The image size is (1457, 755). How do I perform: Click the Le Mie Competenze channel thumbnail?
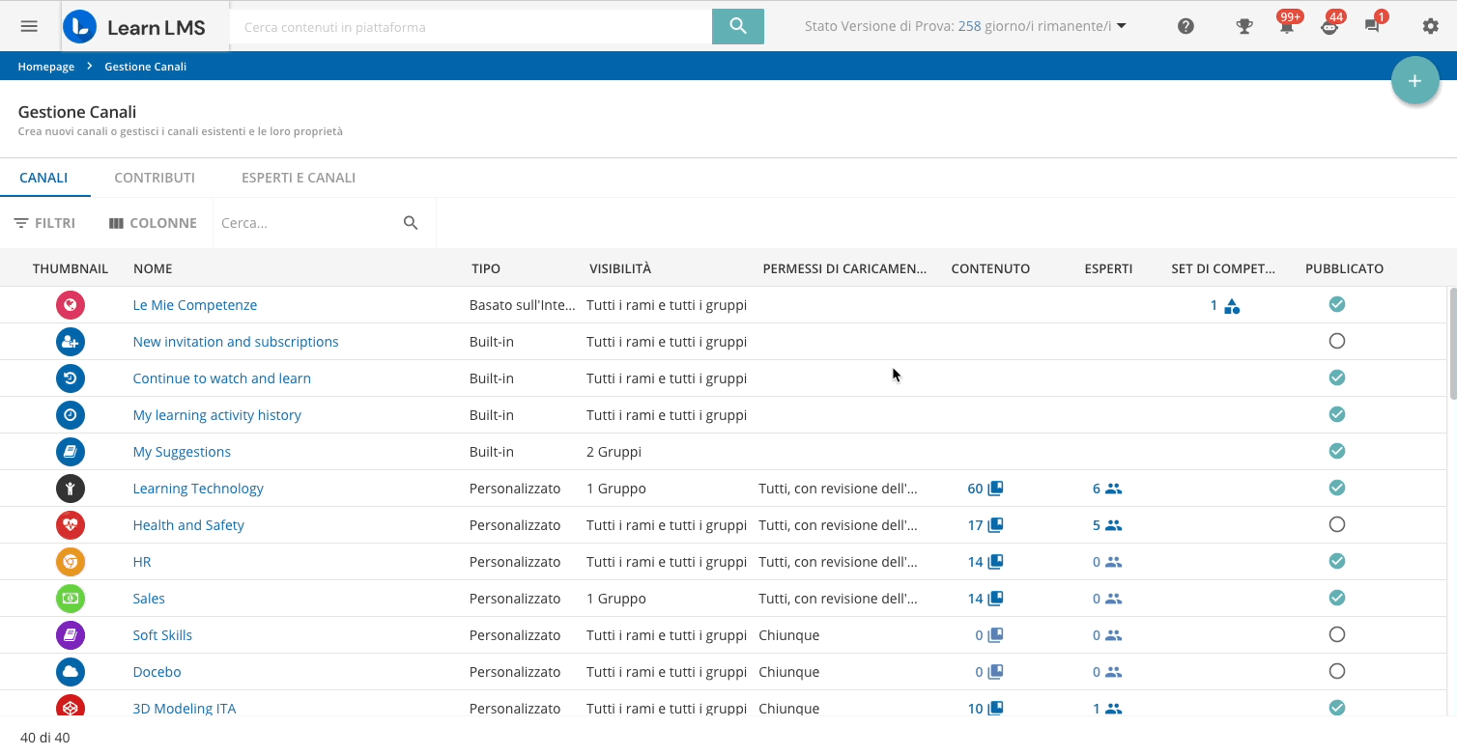[x=71, y=305]
